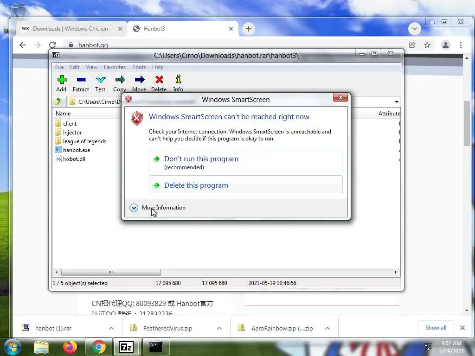Expand More Information in SmartScreen dialog
The width and height of the screenshot is (475, 356).
coord(158,208)
